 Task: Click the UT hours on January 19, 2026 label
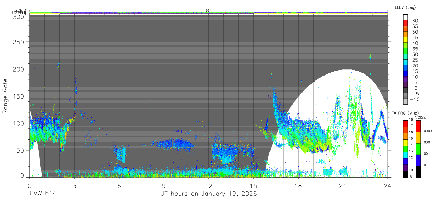208,194
